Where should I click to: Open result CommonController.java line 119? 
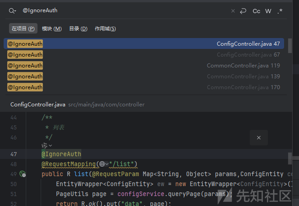pos(144,66)
